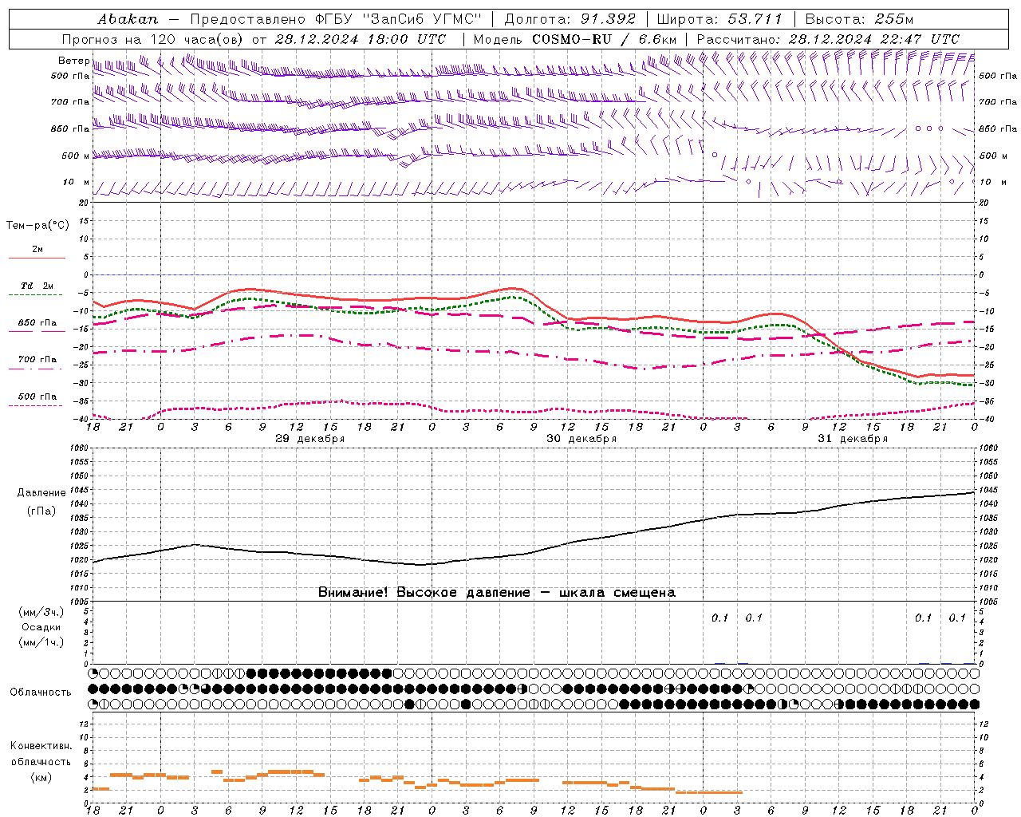The width and height of the screenshot is (1021, 817).
Task: Click the "Прогноз на 120 часа(ов)" forecast header
Action: point(153,39)
